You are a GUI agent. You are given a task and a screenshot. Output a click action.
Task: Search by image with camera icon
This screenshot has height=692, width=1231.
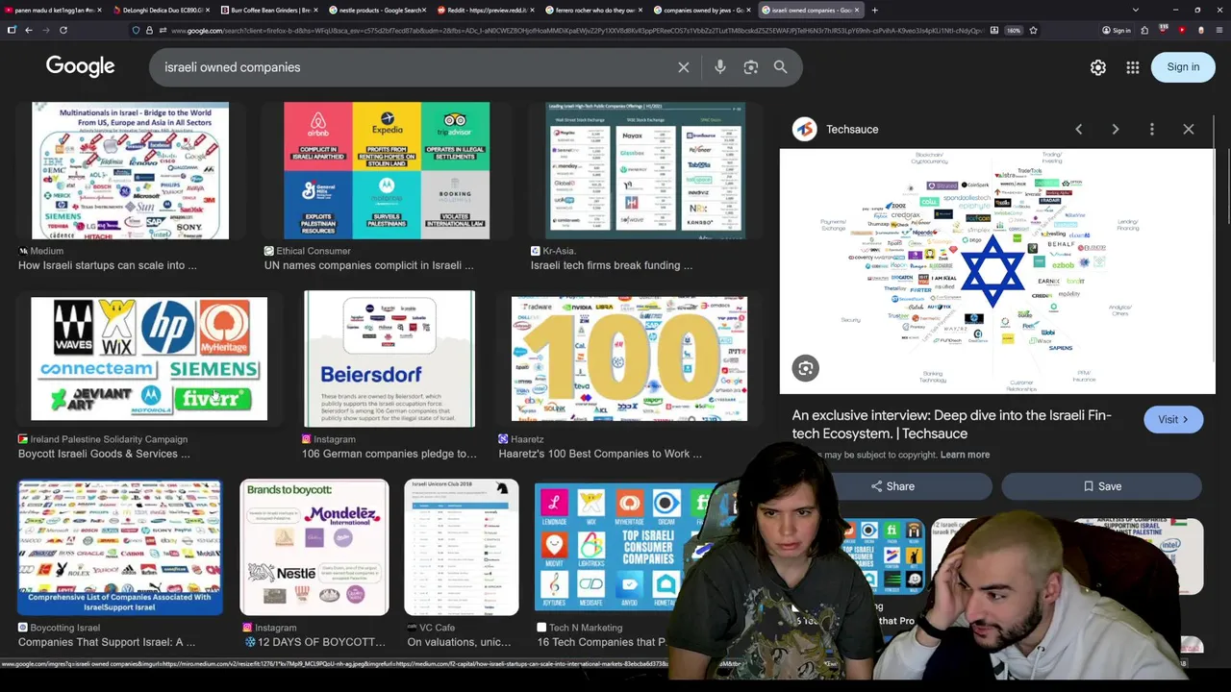point(751,67)
